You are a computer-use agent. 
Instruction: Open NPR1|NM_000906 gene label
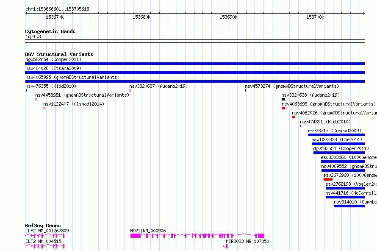coord(148,231)
